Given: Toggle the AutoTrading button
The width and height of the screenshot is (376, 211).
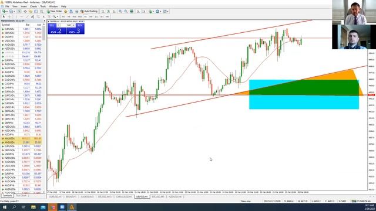Looking at the screenshot, I should (x=89, y=11).
